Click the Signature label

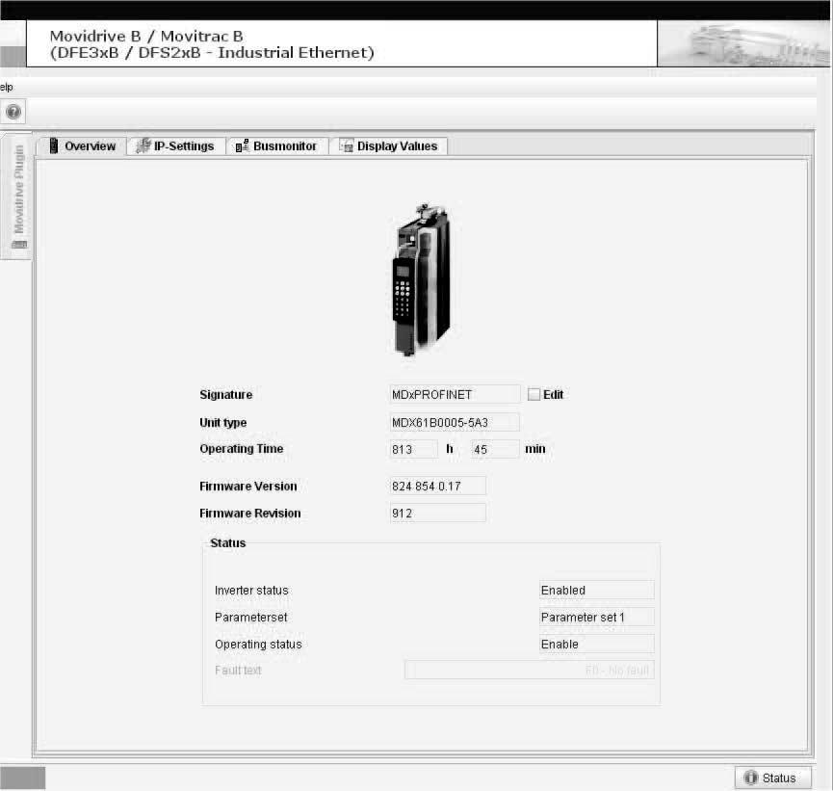point(225,394)
